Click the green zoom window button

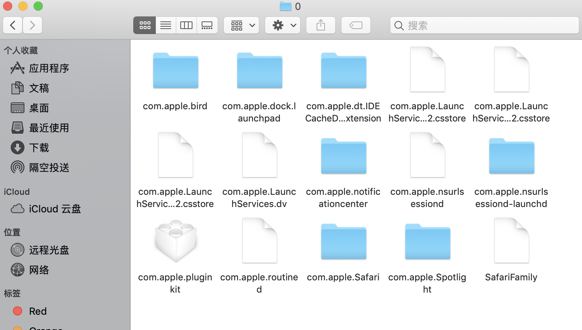click(x=38, y=6)
